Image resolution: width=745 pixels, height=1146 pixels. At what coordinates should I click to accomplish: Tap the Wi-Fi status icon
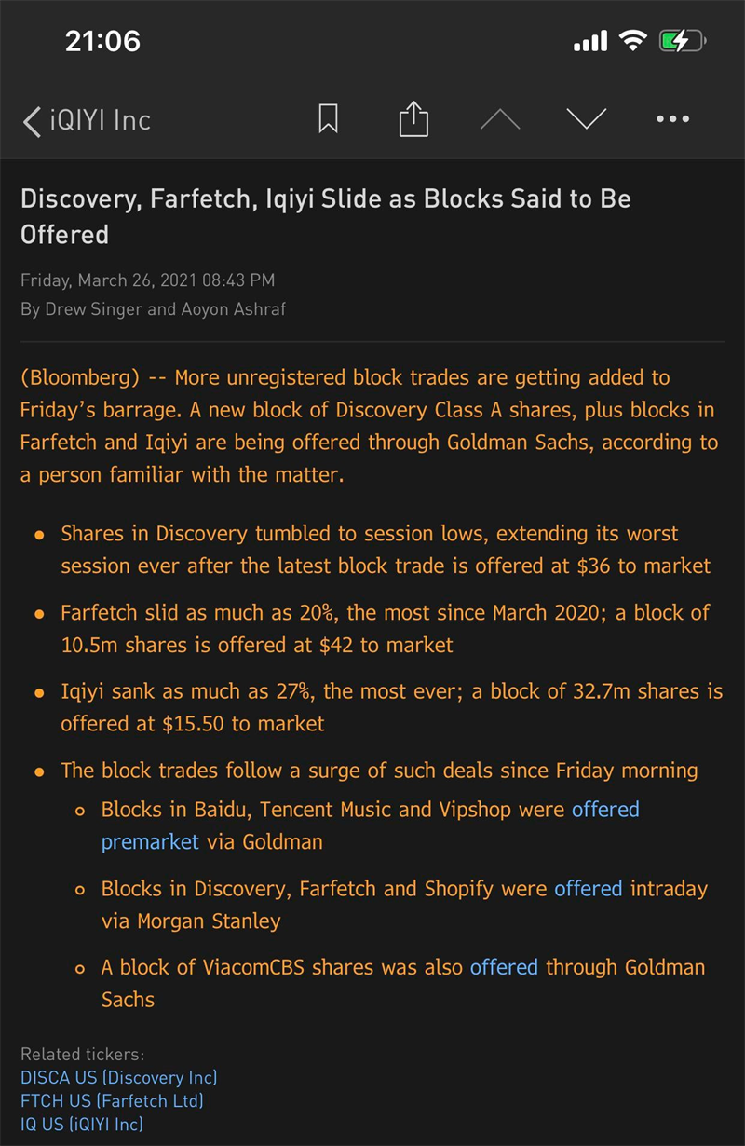coord(634,41)
